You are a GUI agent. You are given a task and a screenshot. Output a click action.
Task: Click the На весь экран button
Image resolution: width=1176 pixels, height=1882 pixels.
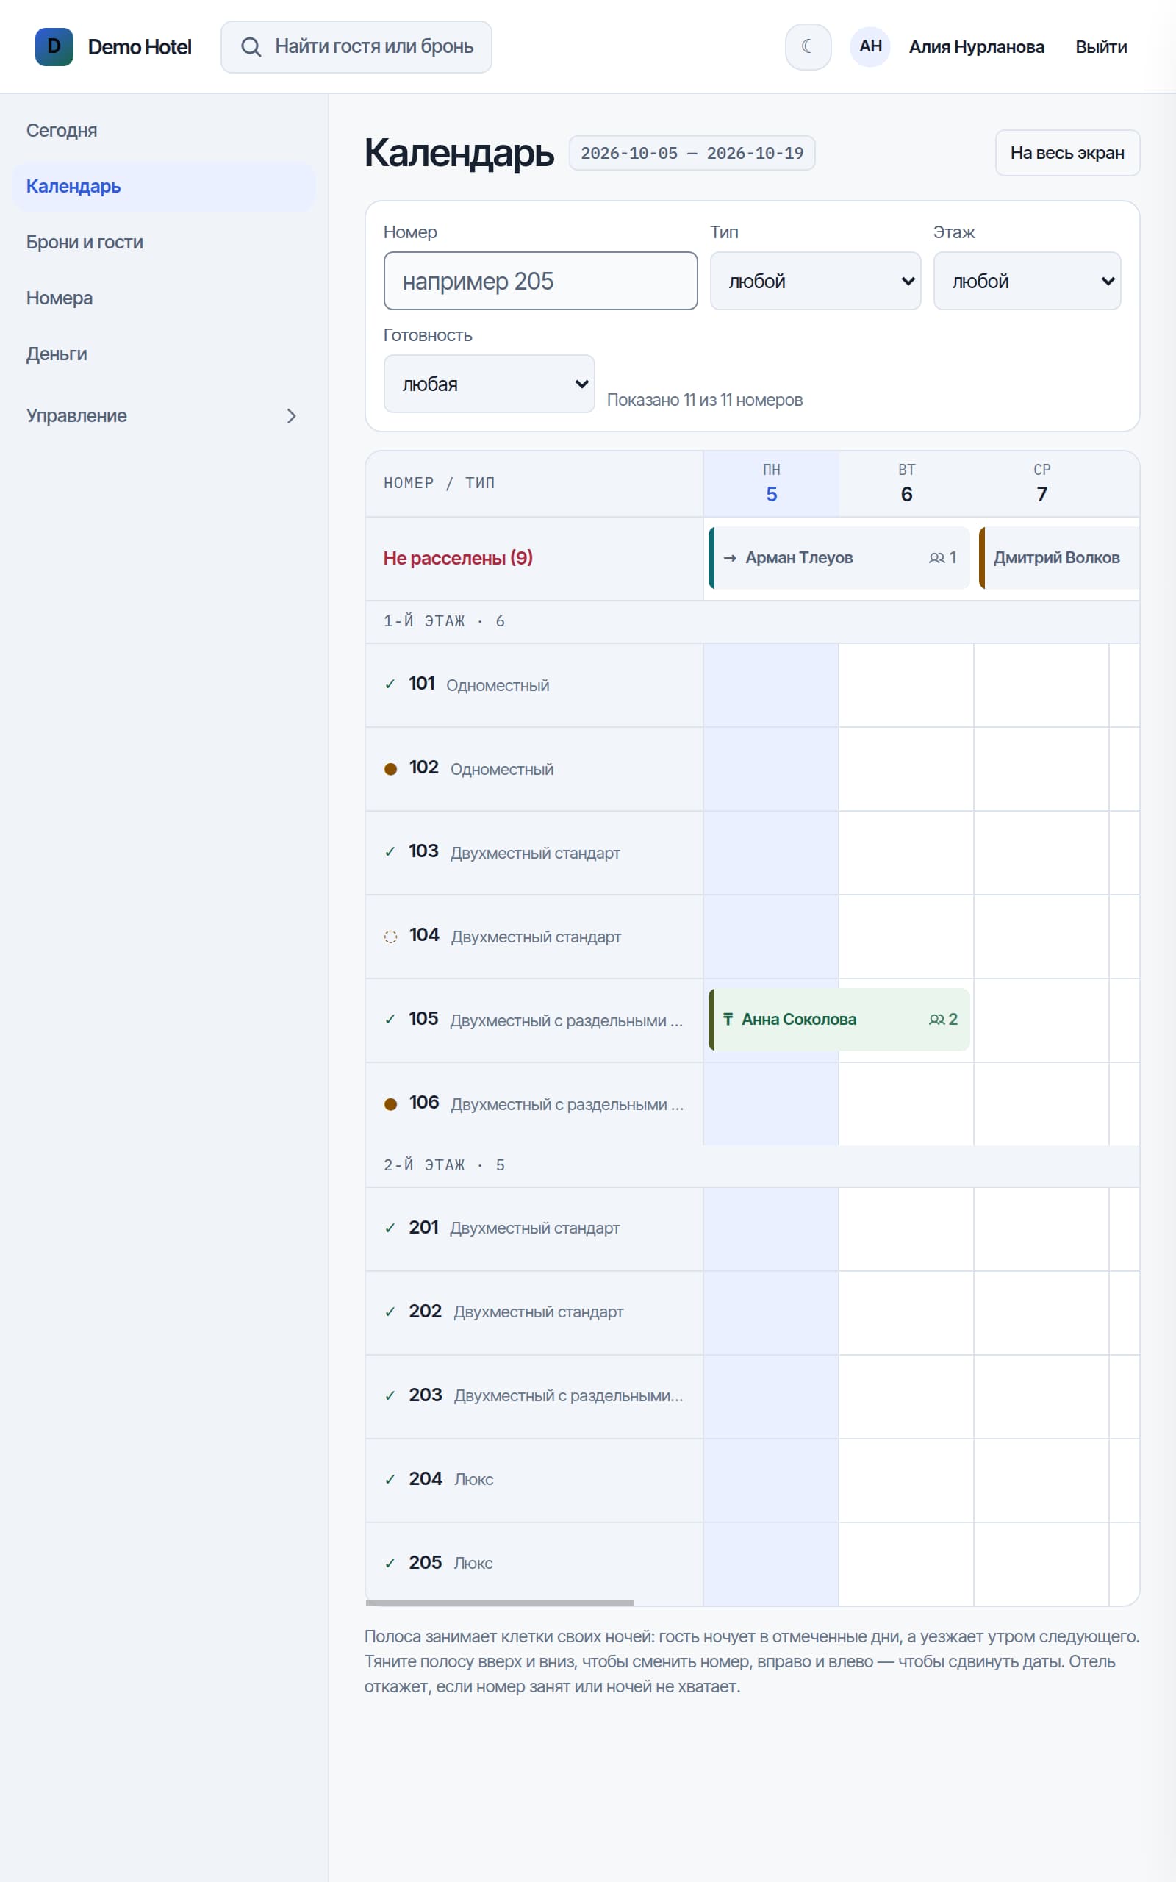[x=1067, y=153]
